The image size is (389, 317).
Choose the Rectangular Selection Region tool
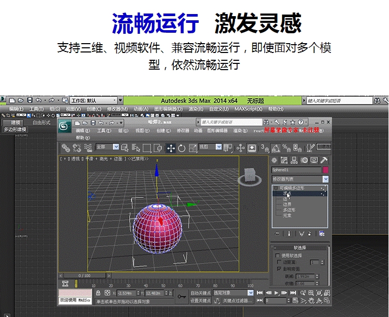(147, 148)
